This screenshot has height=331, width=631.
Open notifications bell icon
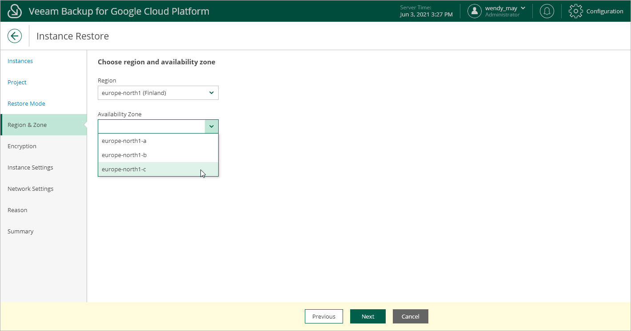(547, 11)
